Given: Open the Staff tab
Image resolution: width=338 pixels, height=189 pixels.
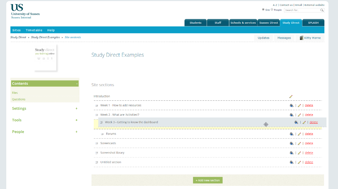Looking at the screenshot, I should pos(218,23).
